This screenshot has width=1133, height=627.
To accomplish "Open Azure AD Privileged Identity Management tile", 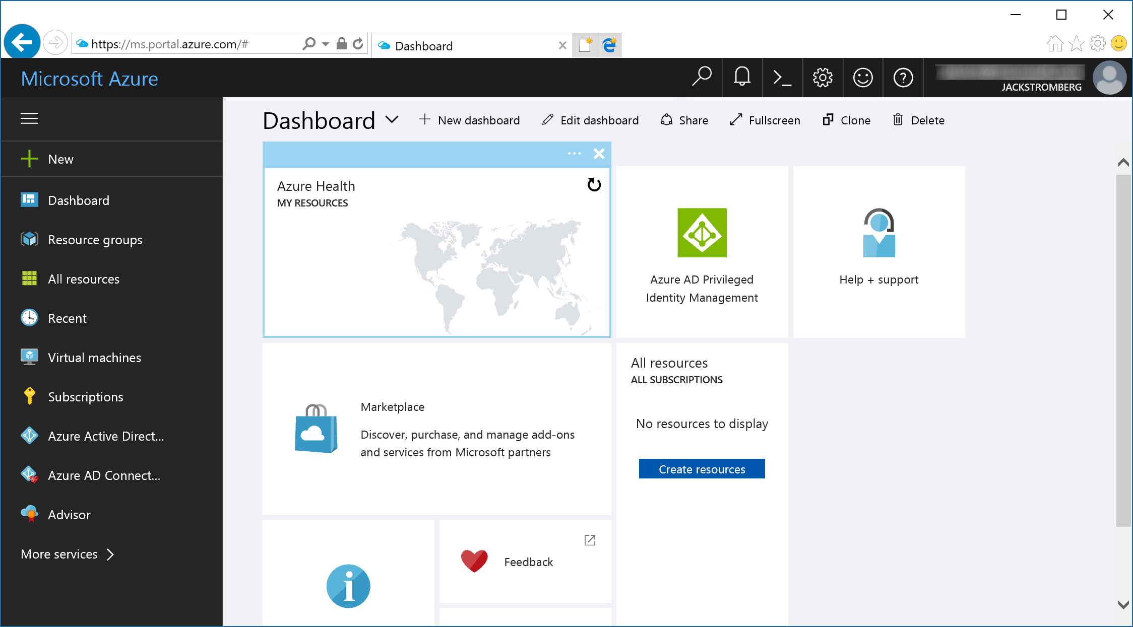I will click(702, 252).
